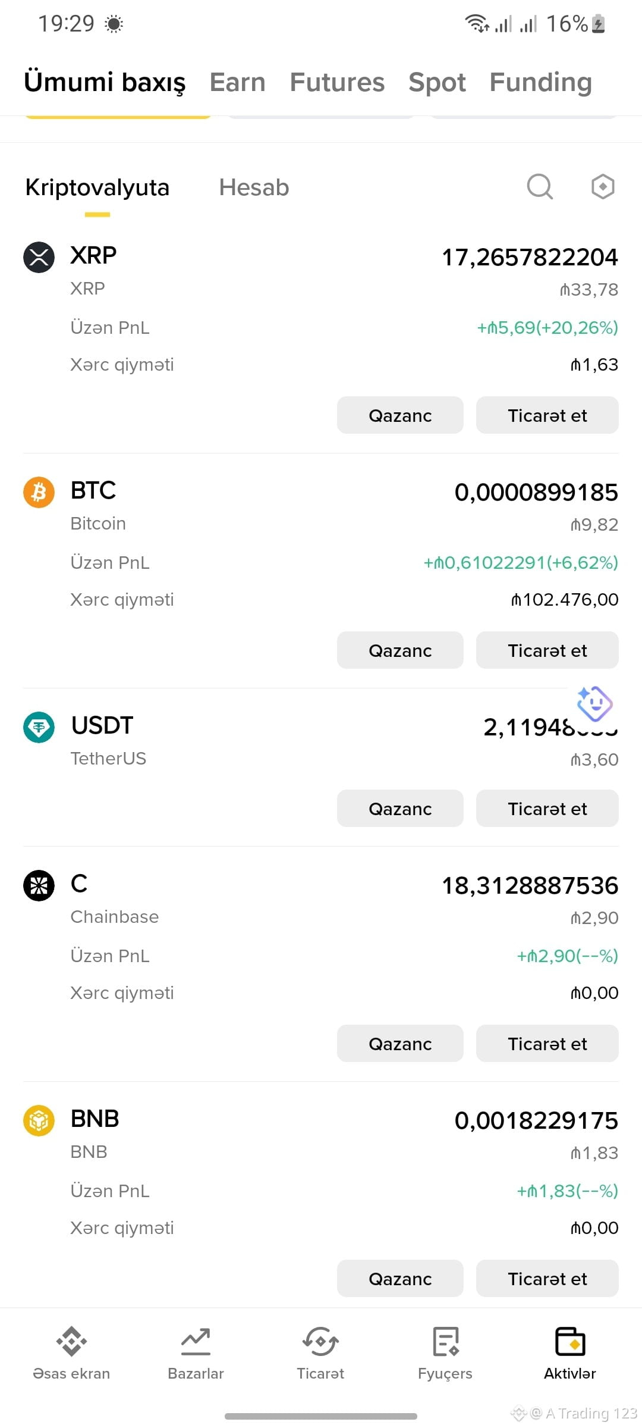Click Ticarət et for Chainbase
This screenshot has height=1428, width=642.
(x=547, y=1044)
